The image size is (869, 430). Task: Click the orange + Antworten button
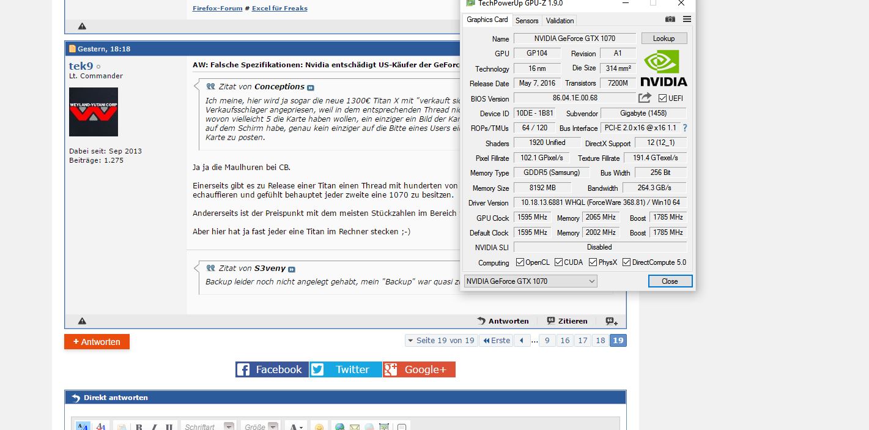point(97,342)
